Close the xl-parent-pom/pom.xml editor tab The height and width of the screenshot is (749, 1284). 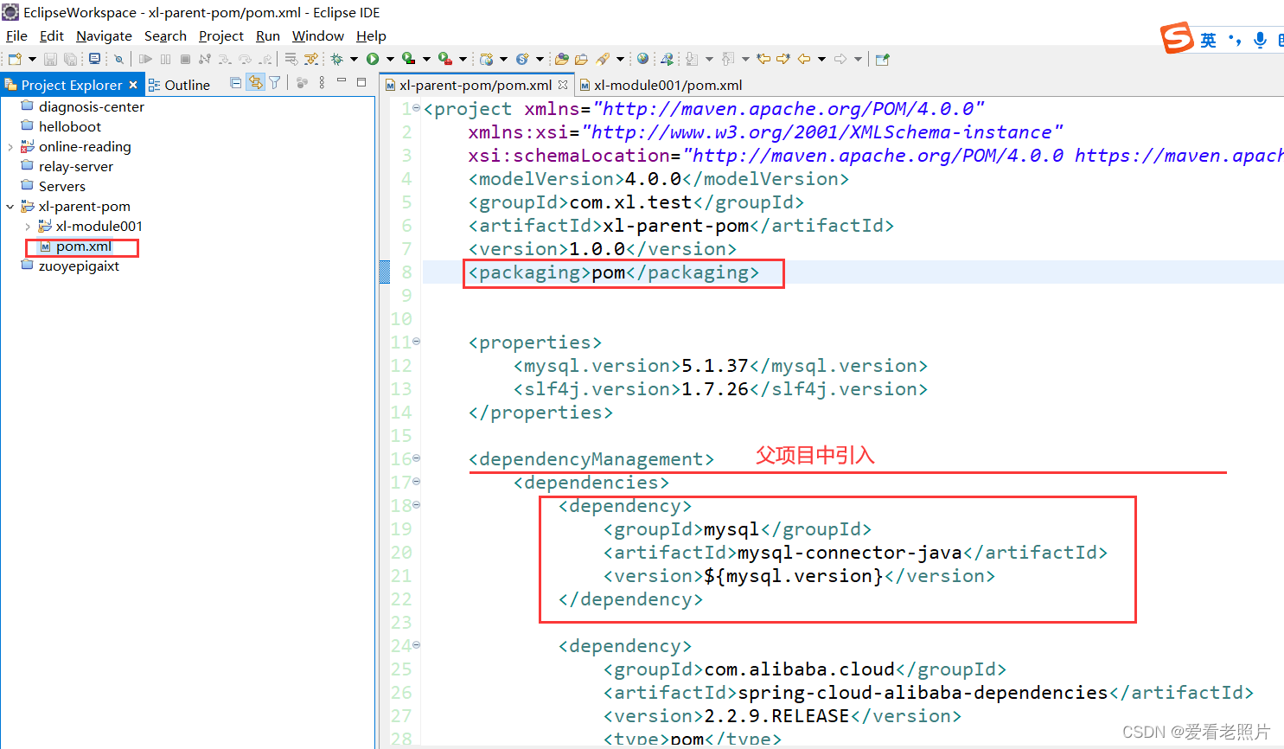(563, 85)
